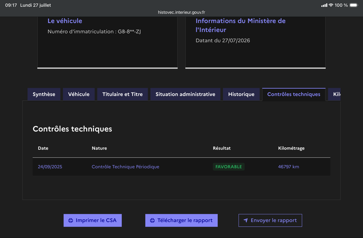
Task: Click the Contrôle Technique Périodique cell
Action: [x=126, y=167]
